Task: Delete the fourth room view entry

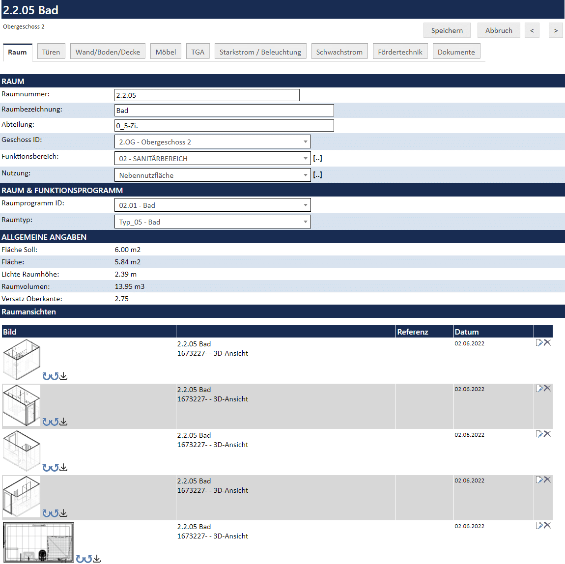Action: (x=547, y=480)
